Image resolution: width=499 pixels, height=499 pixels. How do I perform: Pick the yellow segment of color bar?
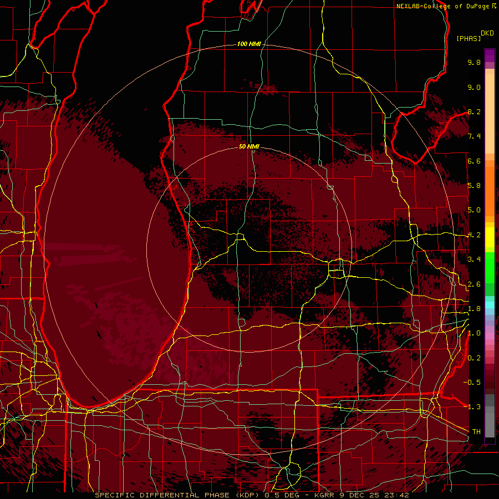pos(490,237)
